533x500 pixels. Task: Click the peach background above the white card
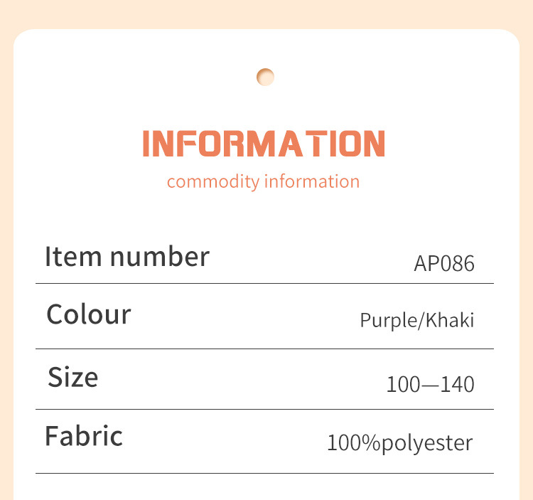tap(266, 13)
